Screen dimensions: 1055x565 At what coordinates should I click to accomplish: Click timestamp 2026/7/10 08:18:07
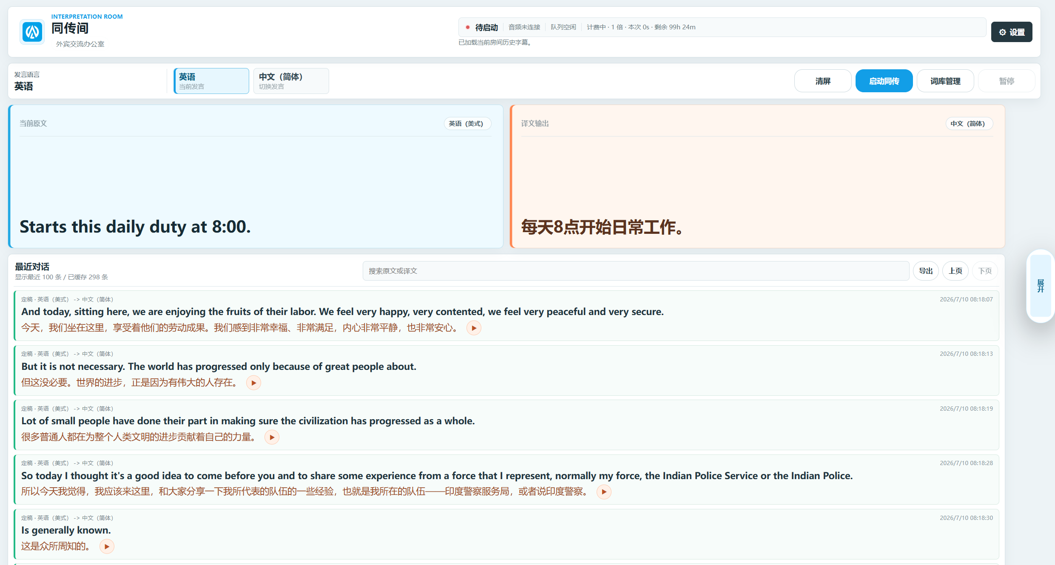pyautogui.click(x=966, y=299)
